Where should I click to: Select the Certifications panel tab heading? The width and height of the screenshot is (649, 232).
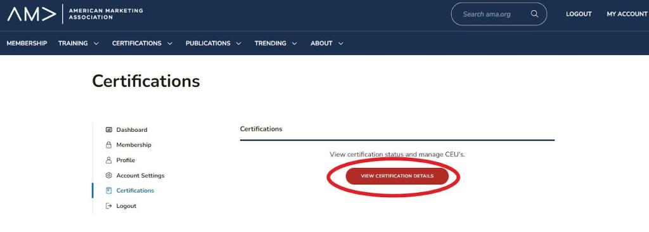[x=261, y=129]
